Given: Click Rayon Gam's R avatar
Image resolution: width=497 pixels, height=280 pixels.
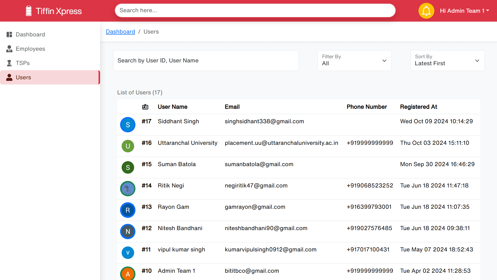Looking at the screenshot, I should (x=128, y=210).
